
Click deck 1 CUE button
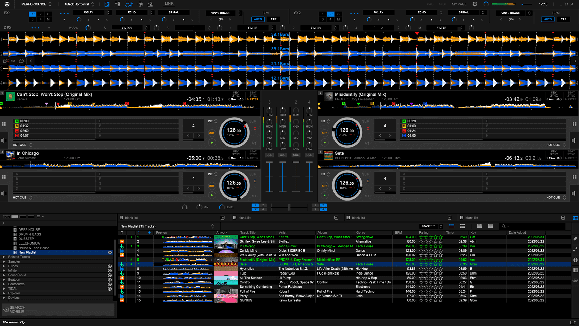point(212,133)
